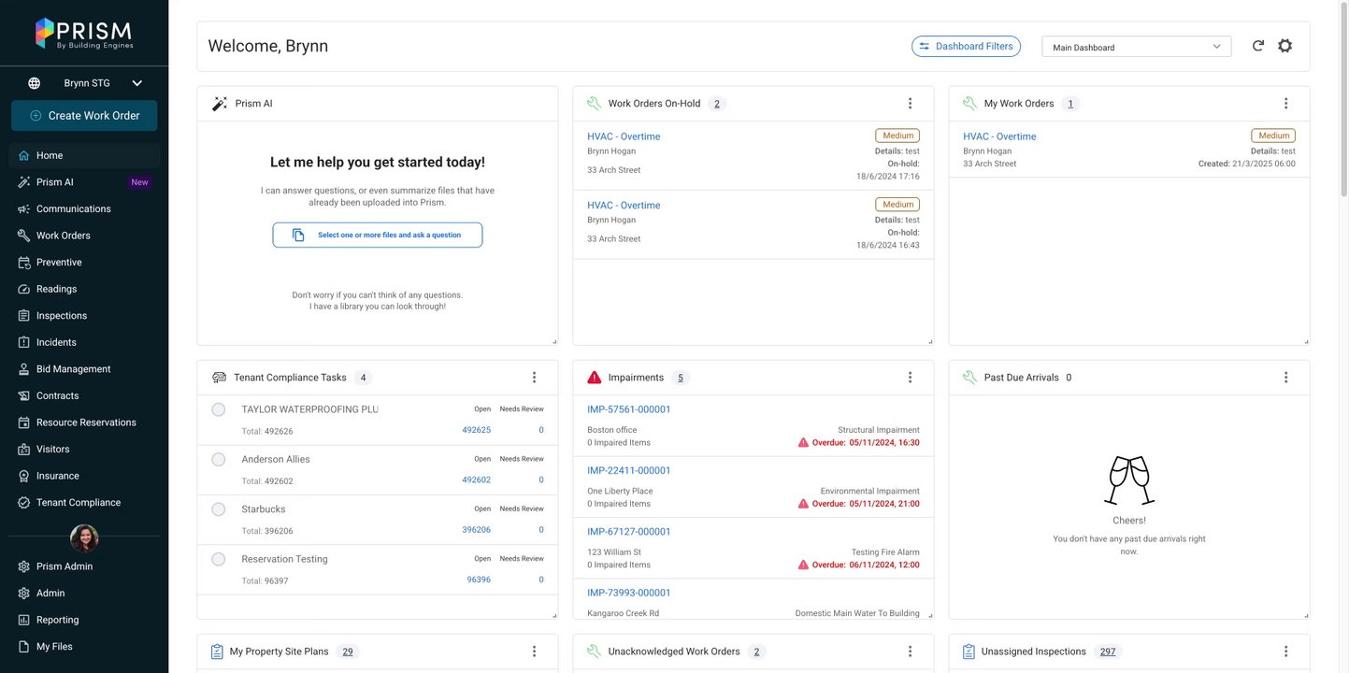Select the Anderson Allies radio button

(219, 460)
